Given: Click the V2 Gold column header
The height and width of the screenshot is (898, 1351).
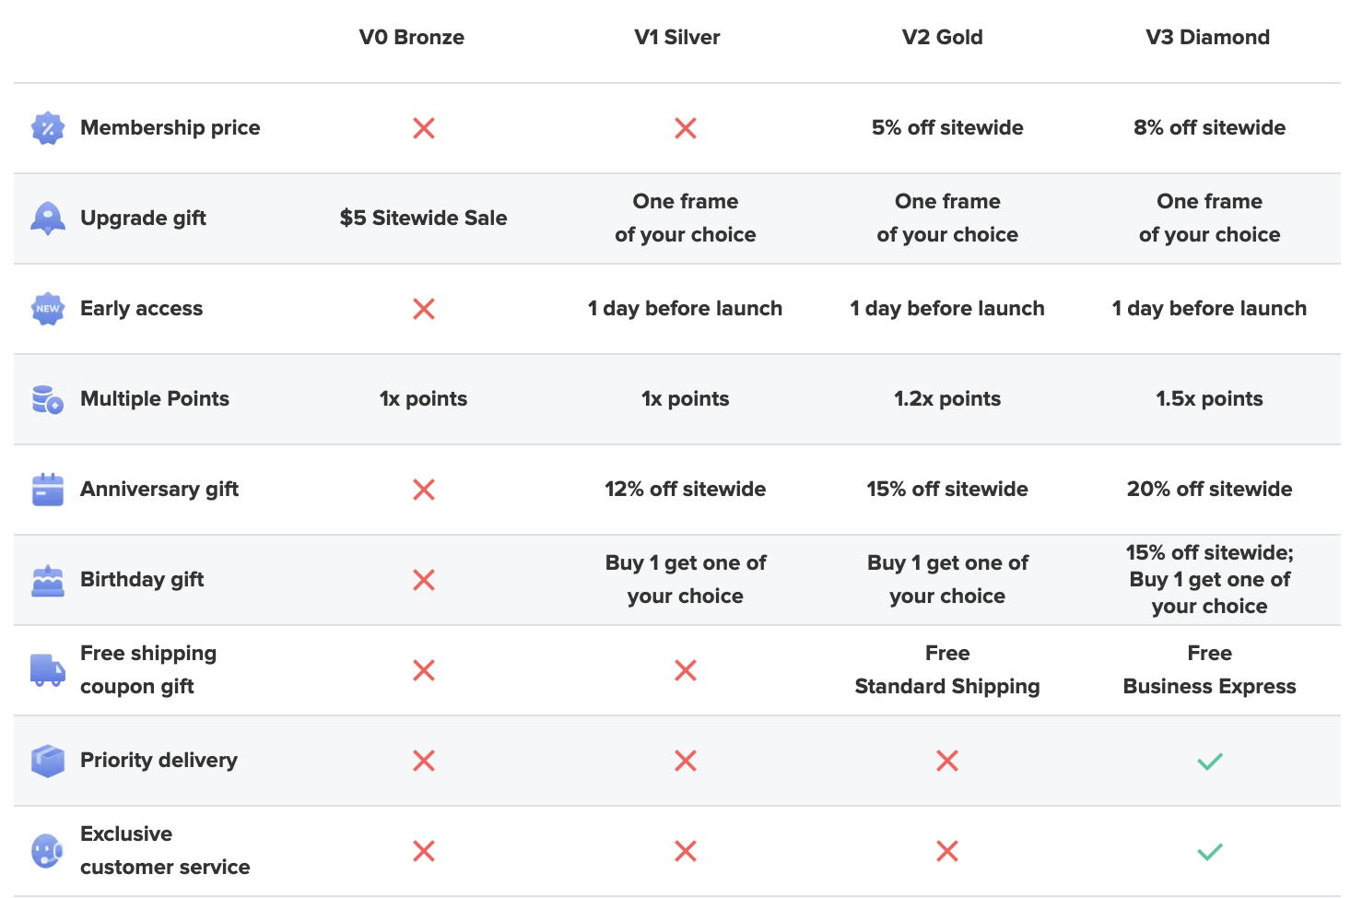Looking at the screenshot, I should [943, 38].
